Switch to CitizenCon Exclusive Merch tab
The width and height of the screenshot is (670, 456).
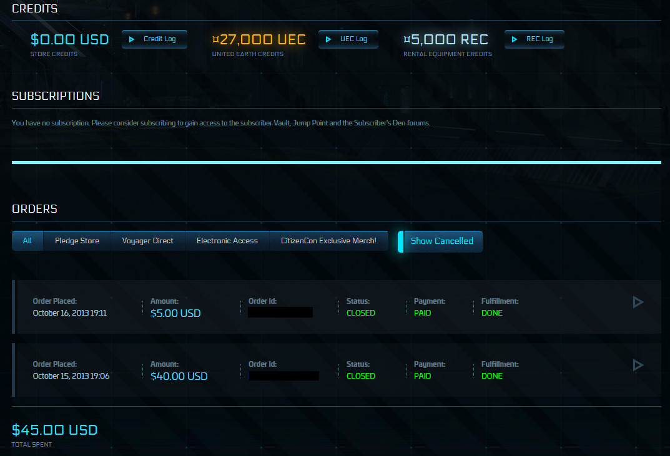click(328, 241)
